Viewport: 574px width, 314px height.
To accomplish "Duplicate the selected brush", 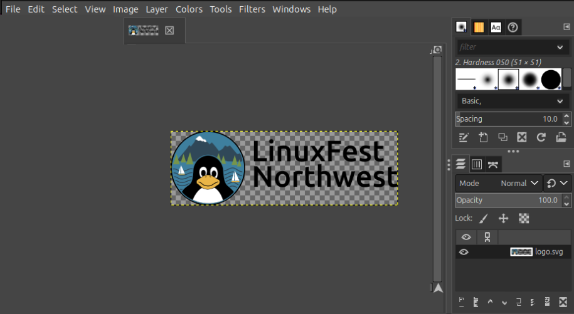I will [502, 137].
